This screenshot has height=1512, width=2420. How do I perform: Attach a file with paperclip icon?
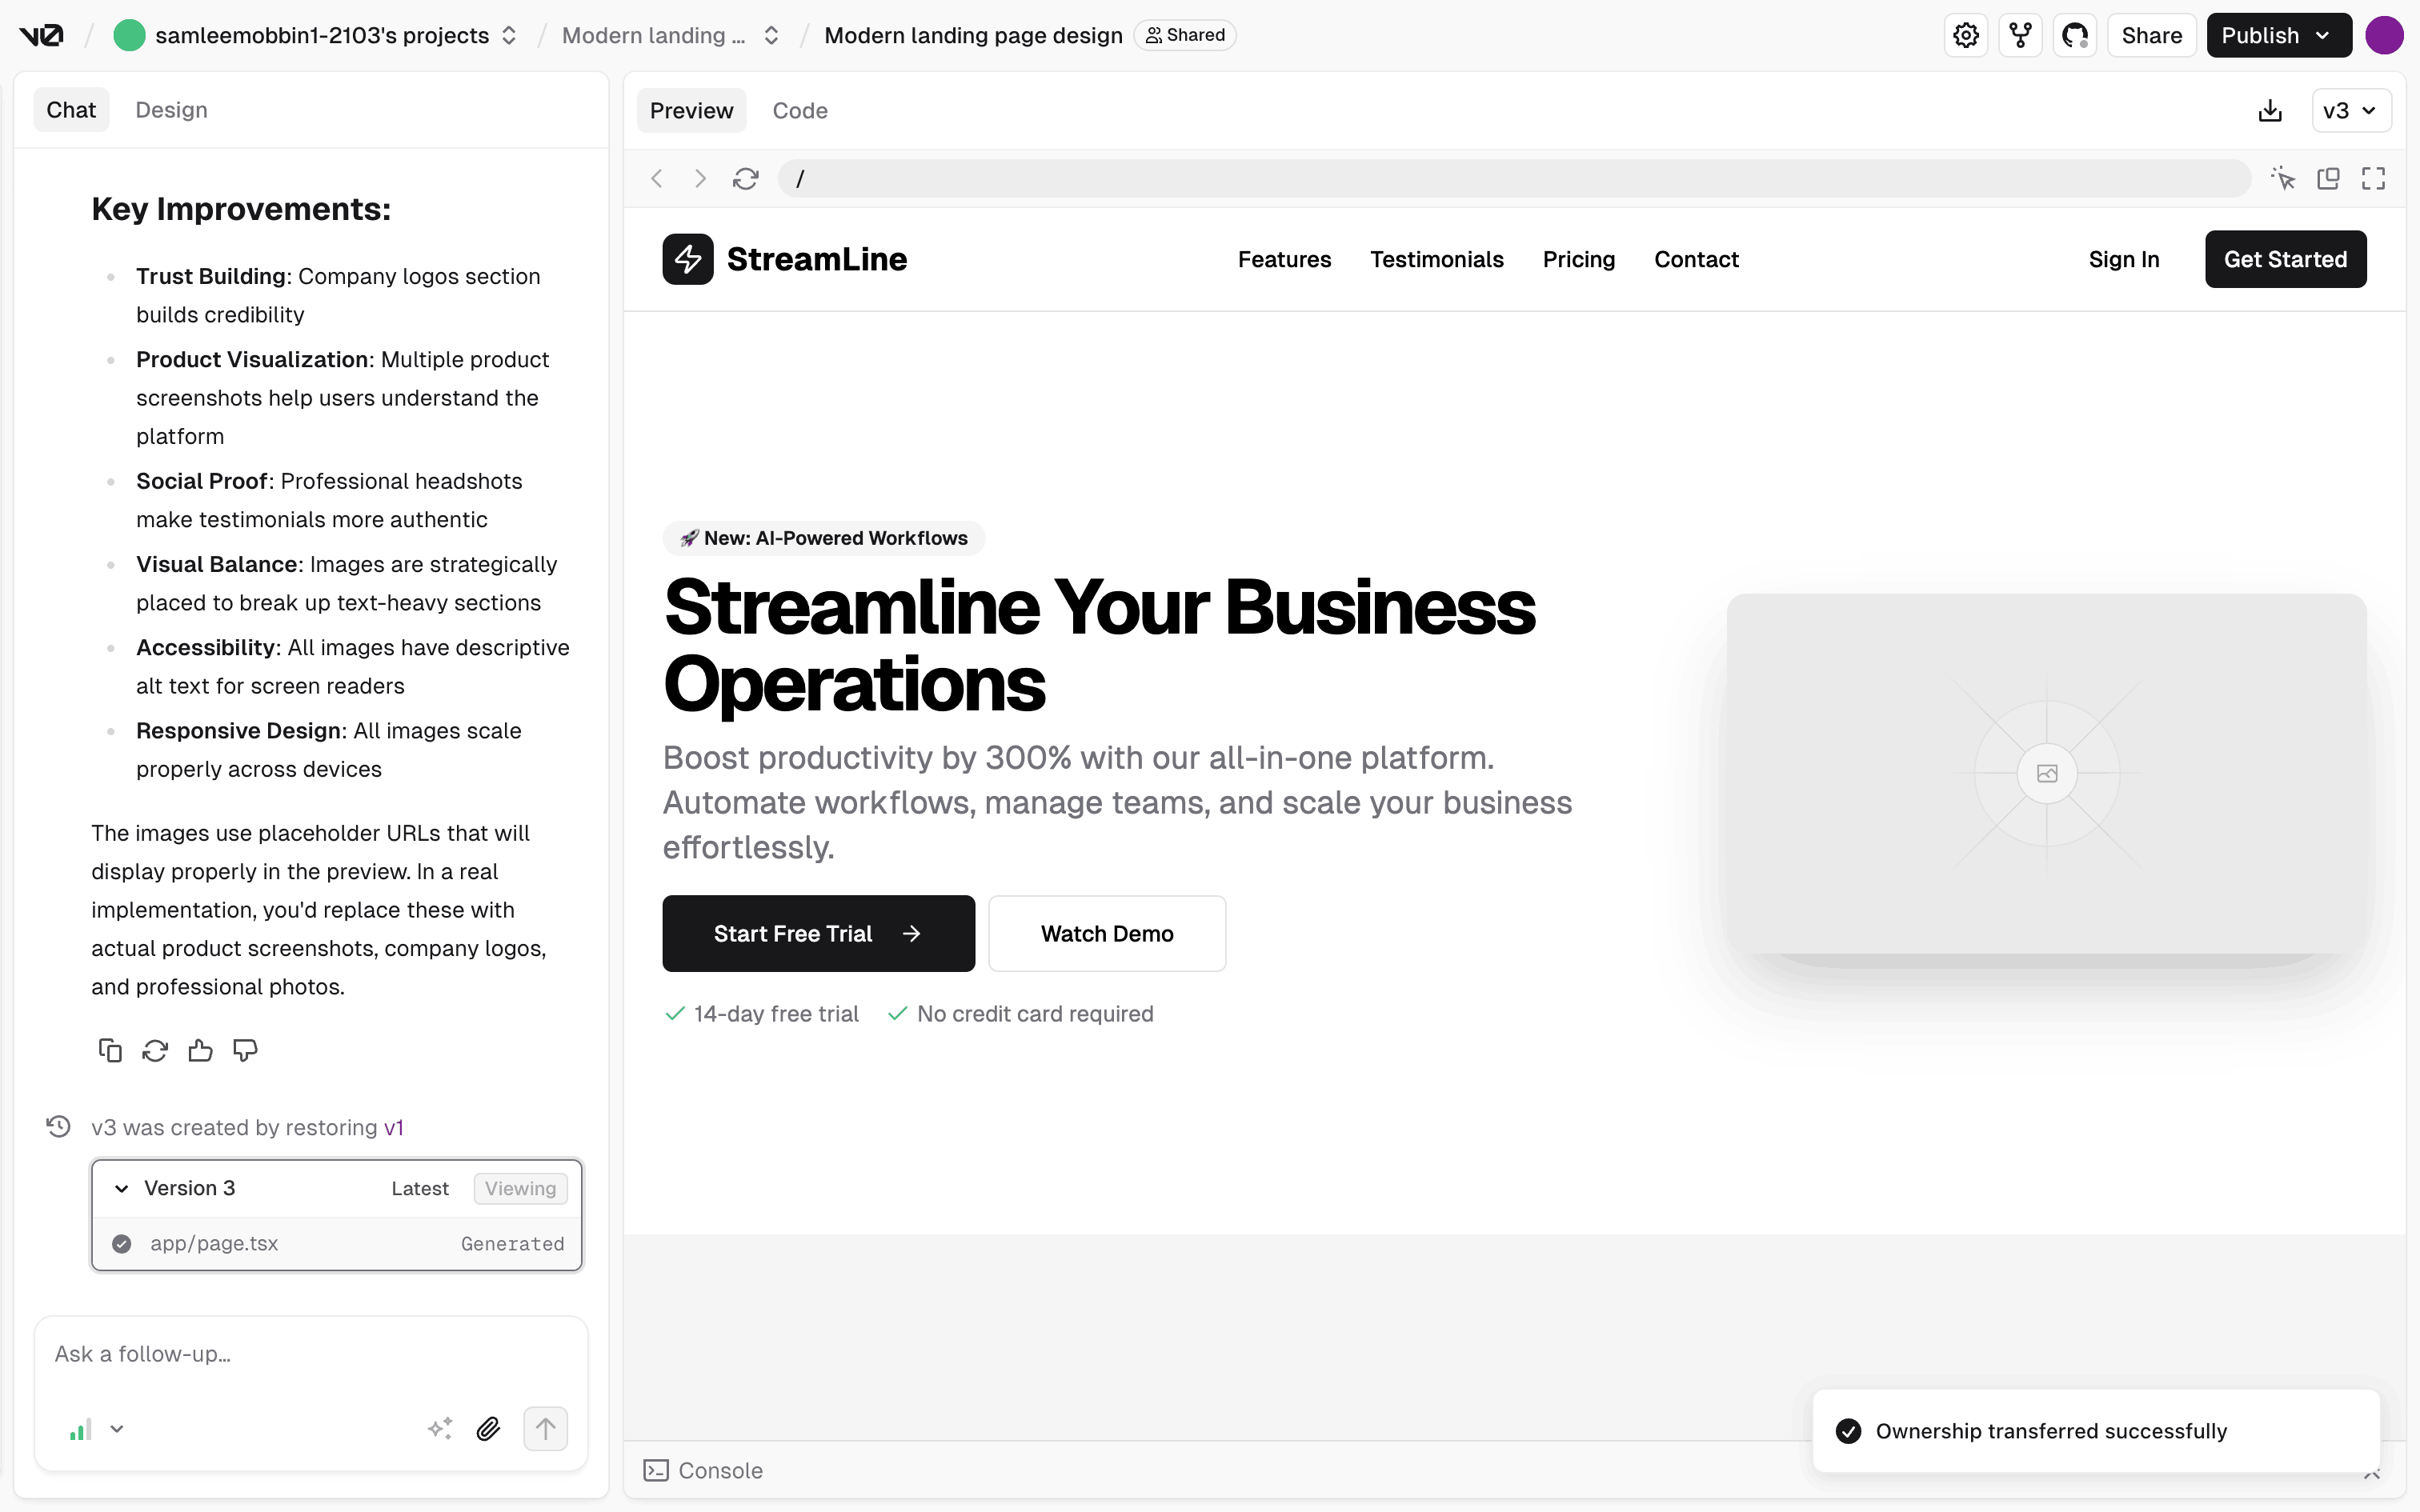[x=488, y=1429]
